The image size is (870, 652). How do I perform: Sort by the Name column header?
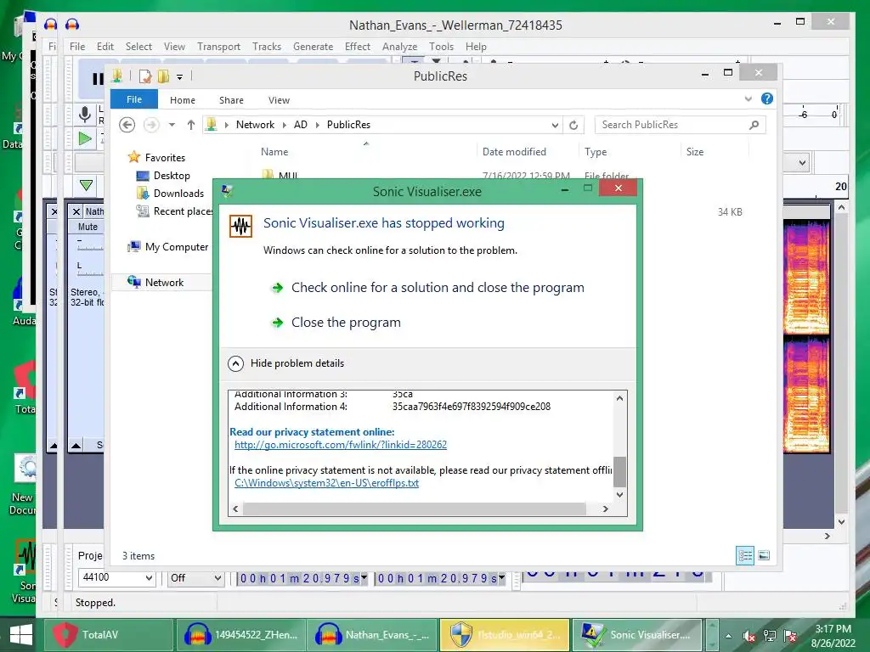pos(274,152)
